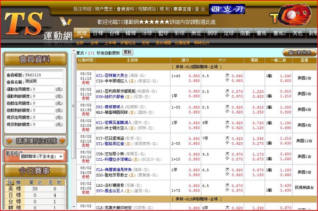Select the 全部 sub-menu filter
The height and width of the screenshot is (211, 318).
[x=79, y=43]
